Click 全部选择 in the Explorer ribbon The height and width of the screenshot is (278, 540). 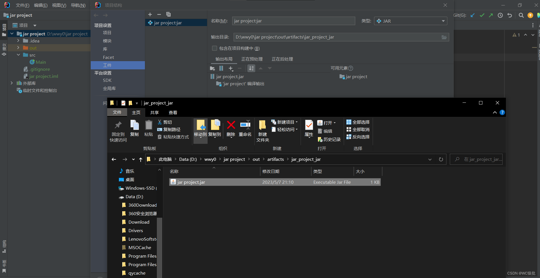(358, 122)
